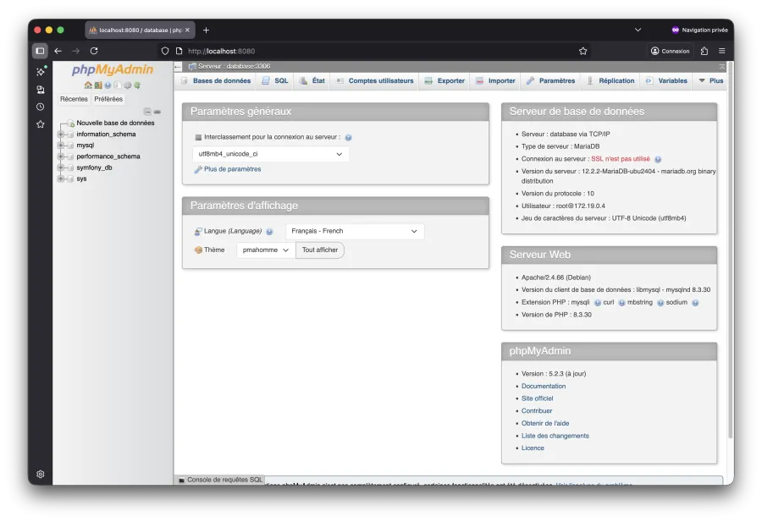
Task: Open the navigation panel settings gear icon
Action: (x=127, y=85)
